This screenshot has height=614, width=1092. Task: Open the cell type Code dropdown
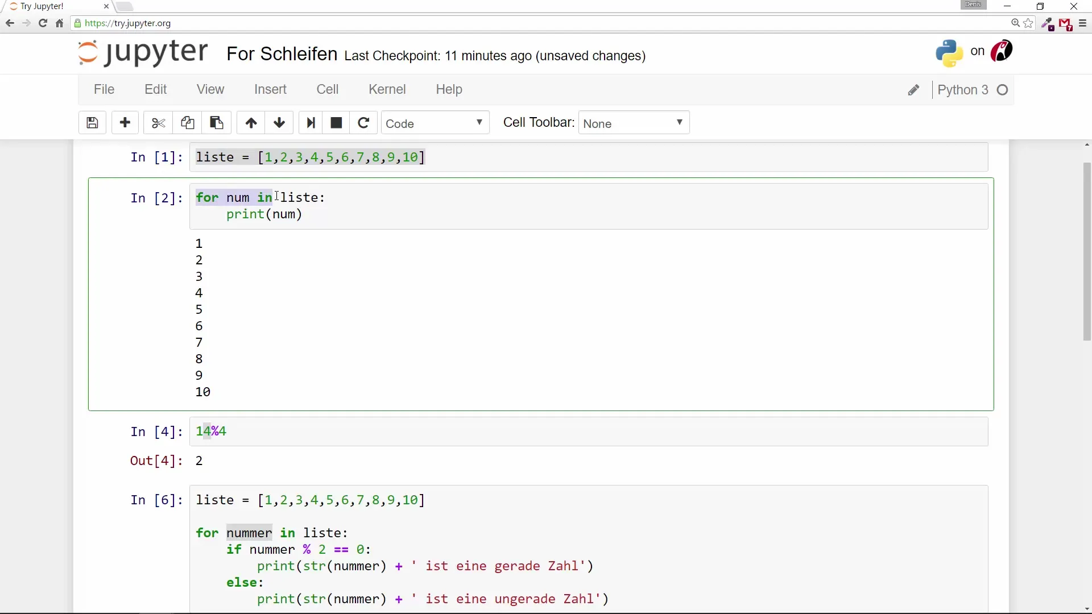click(x=435, y=123)
